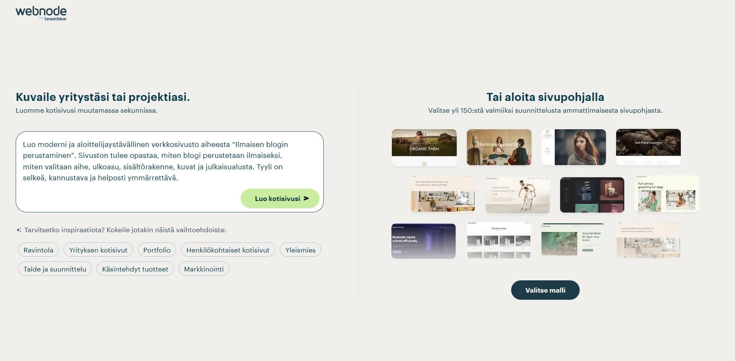Open the classical ballet school template
This screenshot has height=361, width=735.
tap(518, 195)
